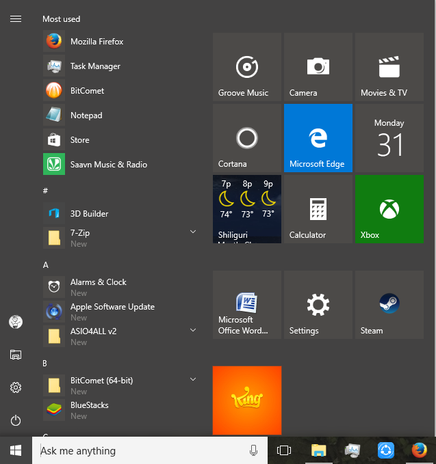Open Settings gear in Start sidebar

click(x=16, y=387)
